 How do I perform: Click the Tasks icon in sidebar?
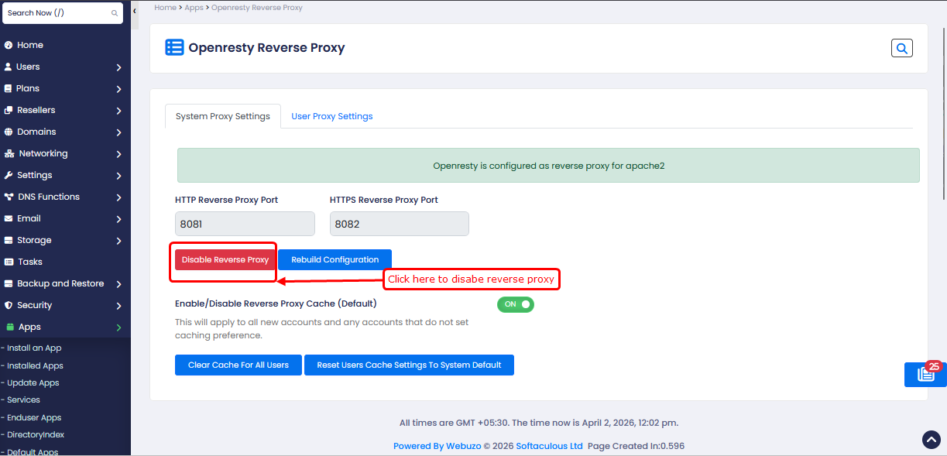(9, 262)
